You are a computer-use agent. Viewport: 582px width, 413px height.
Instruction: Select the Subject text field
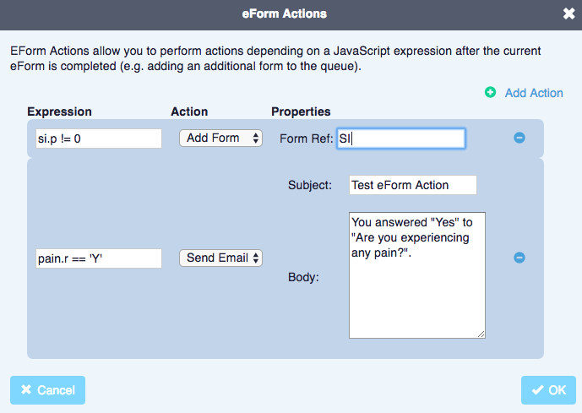tap(412, 185)
